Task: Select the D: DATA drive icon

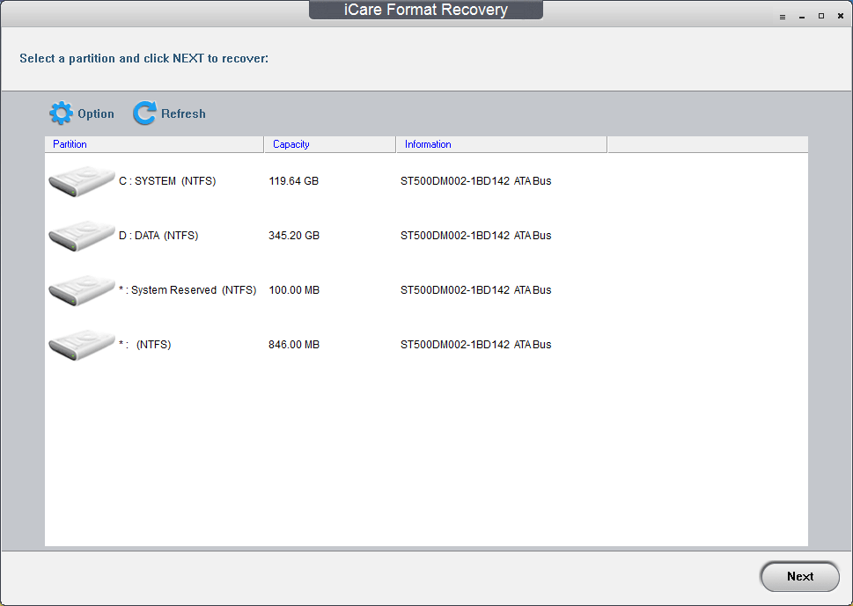Action: point(81,236)
